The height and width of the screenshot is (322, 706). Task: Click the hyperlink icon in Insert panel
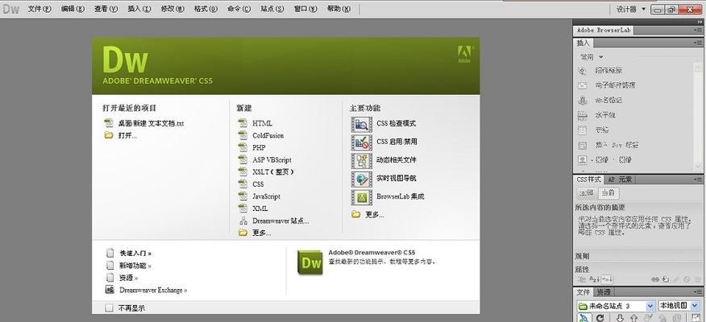click(582, 71)
